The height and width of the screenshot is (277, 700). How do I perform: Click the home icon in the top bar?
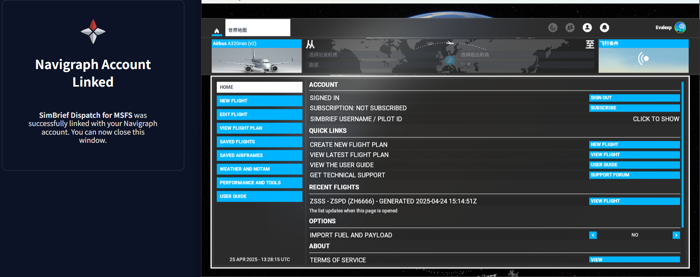[x=216, y=31]
